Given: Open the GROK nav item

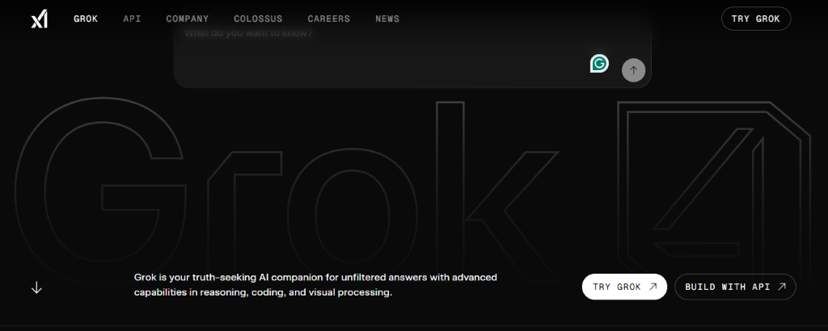Looking at the screenshot, I should pos(86,19).
